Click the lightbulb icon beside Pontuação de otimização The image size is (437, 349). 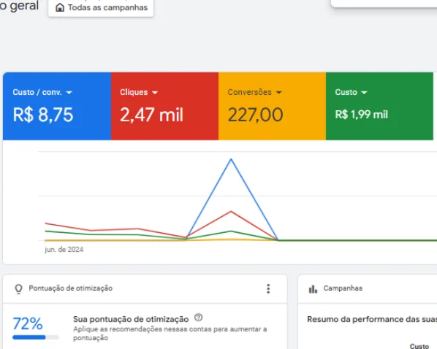(x=19, y=289)
